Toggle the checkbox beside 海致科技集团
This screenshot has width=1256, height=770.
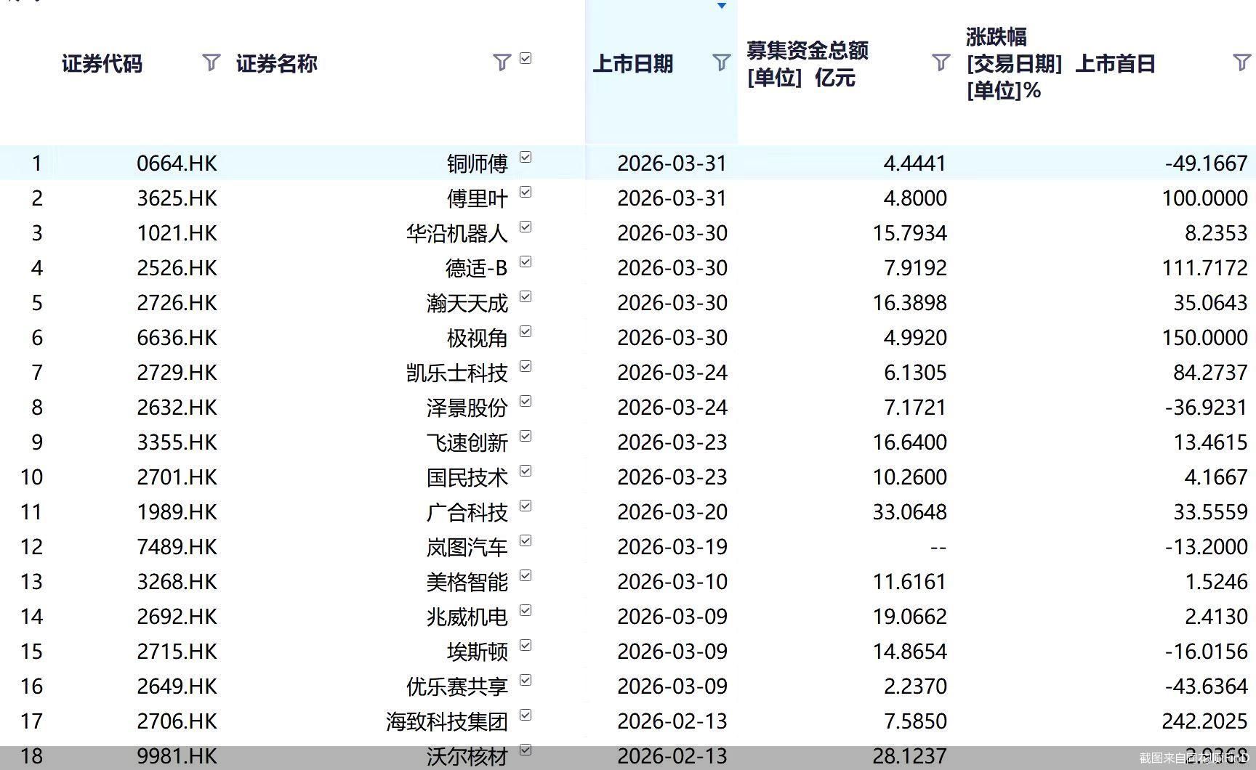point(526,714)
